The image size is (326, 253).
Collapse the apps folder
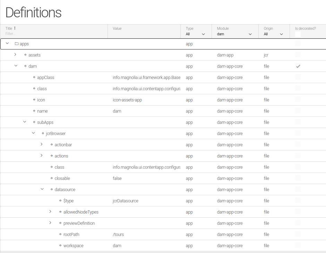[7, 43]
